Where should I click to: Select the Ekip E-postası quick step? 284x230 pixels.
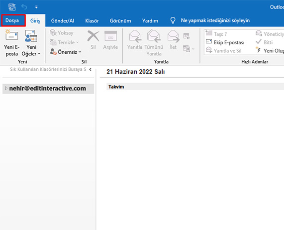225,42
